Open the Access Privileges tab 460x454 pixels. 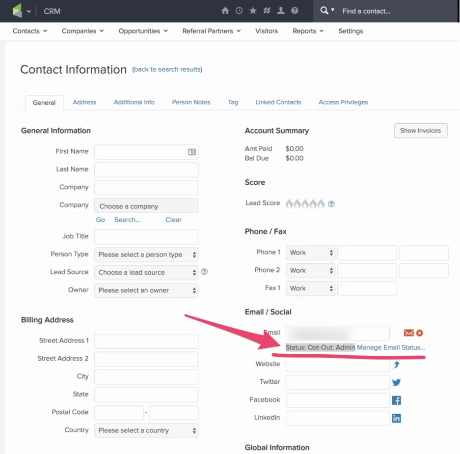point(343,102)
